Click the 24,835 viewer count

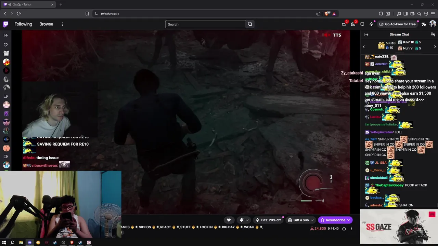tap(318, 229)
